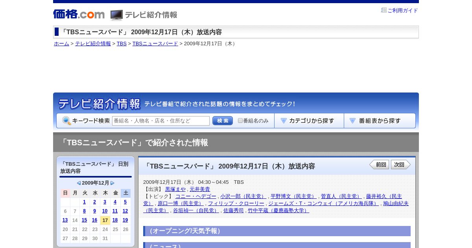Viewport: 472px width, 248px height.
Task: Open topic 菅直人（民主党） link
Action: point(341,196)
